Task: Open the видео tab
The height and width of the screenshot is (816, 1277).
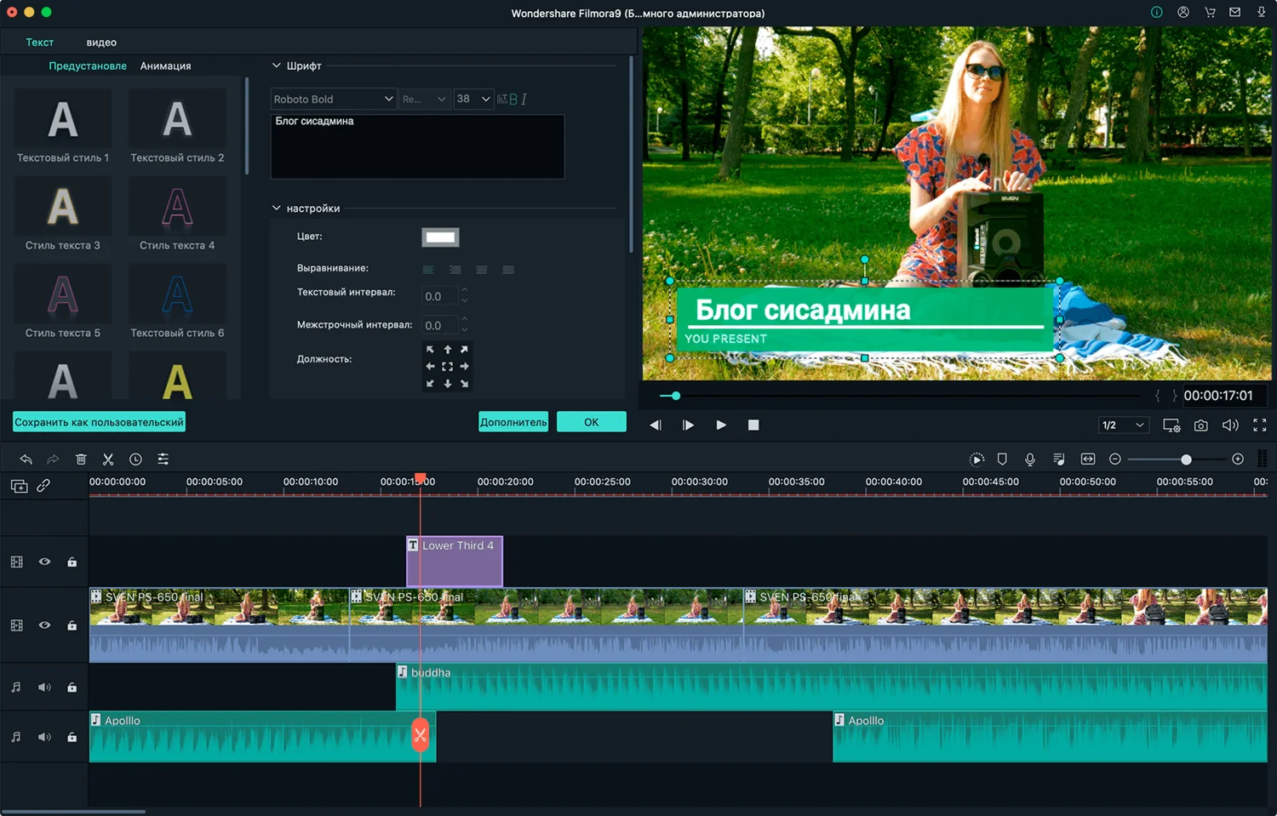Action: [101, 43]
